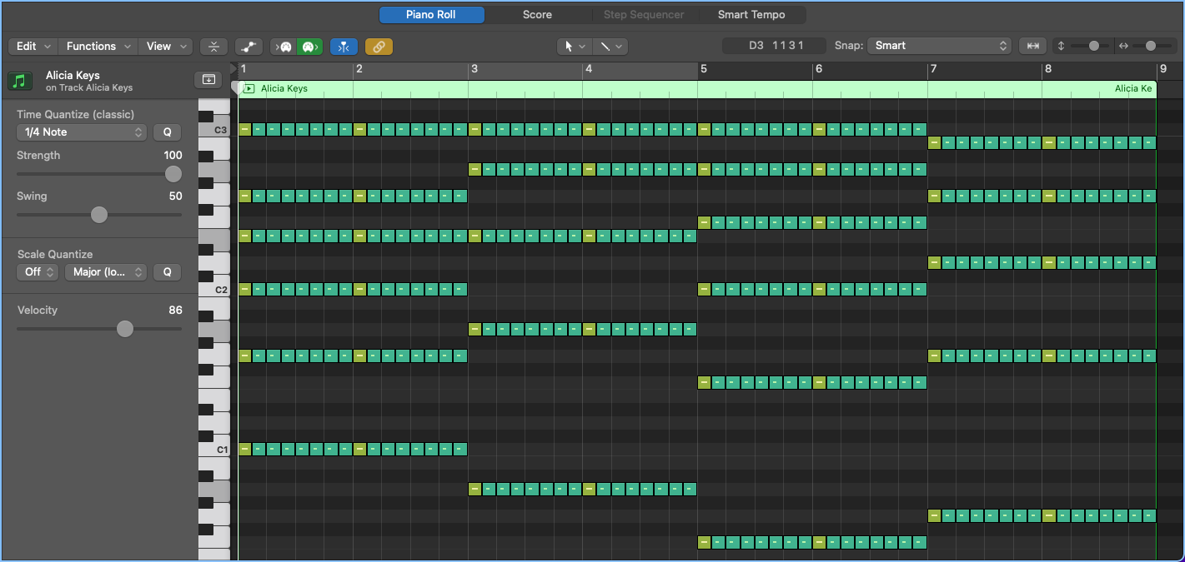Select the Automation curve tool icon
The width and height of the screenshot is (1185, 562).
248,46
